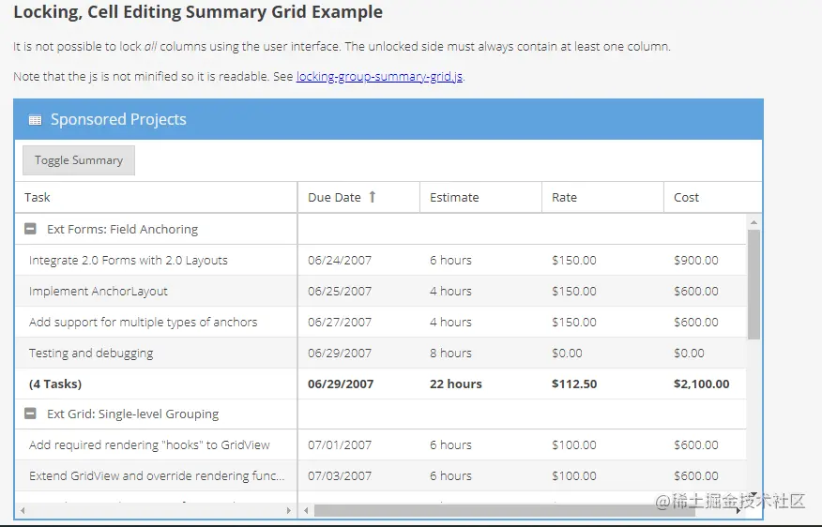822x527 pixels.
Task: Sort by the Due Date column header
Action: coord(358,198)
